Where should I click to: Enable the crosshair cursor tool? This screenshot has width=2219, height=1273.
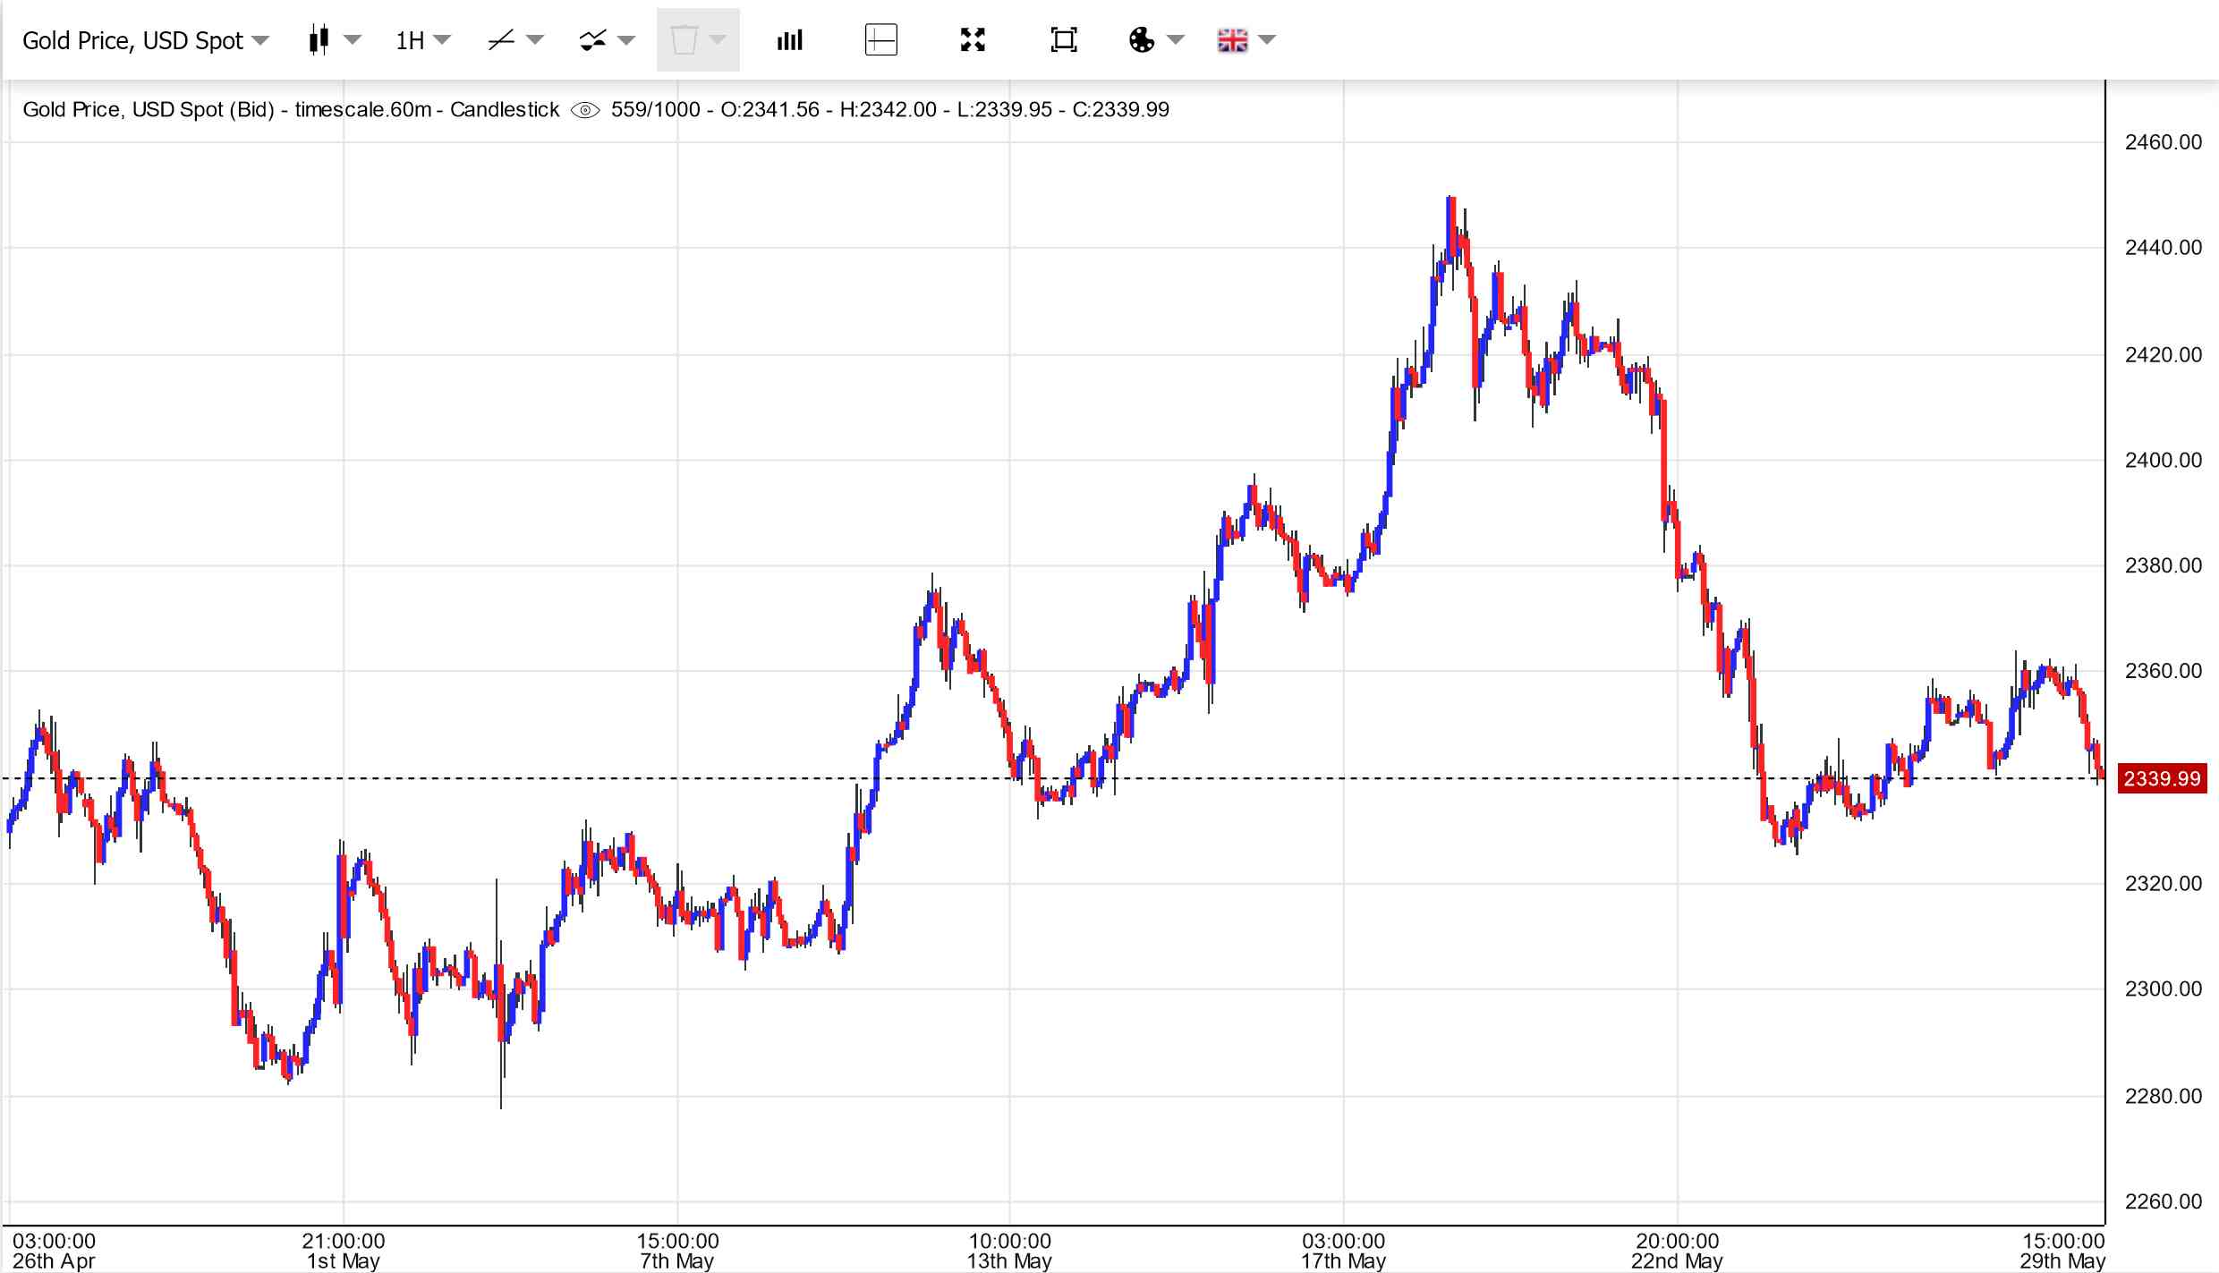click(x=880, y=40)
